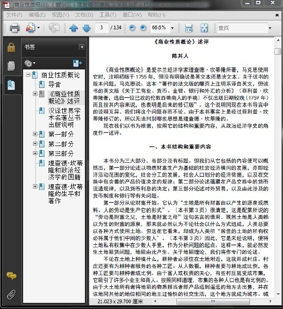
Task: Click the horizontal scrollbar thumb
Action: point(213,301)
